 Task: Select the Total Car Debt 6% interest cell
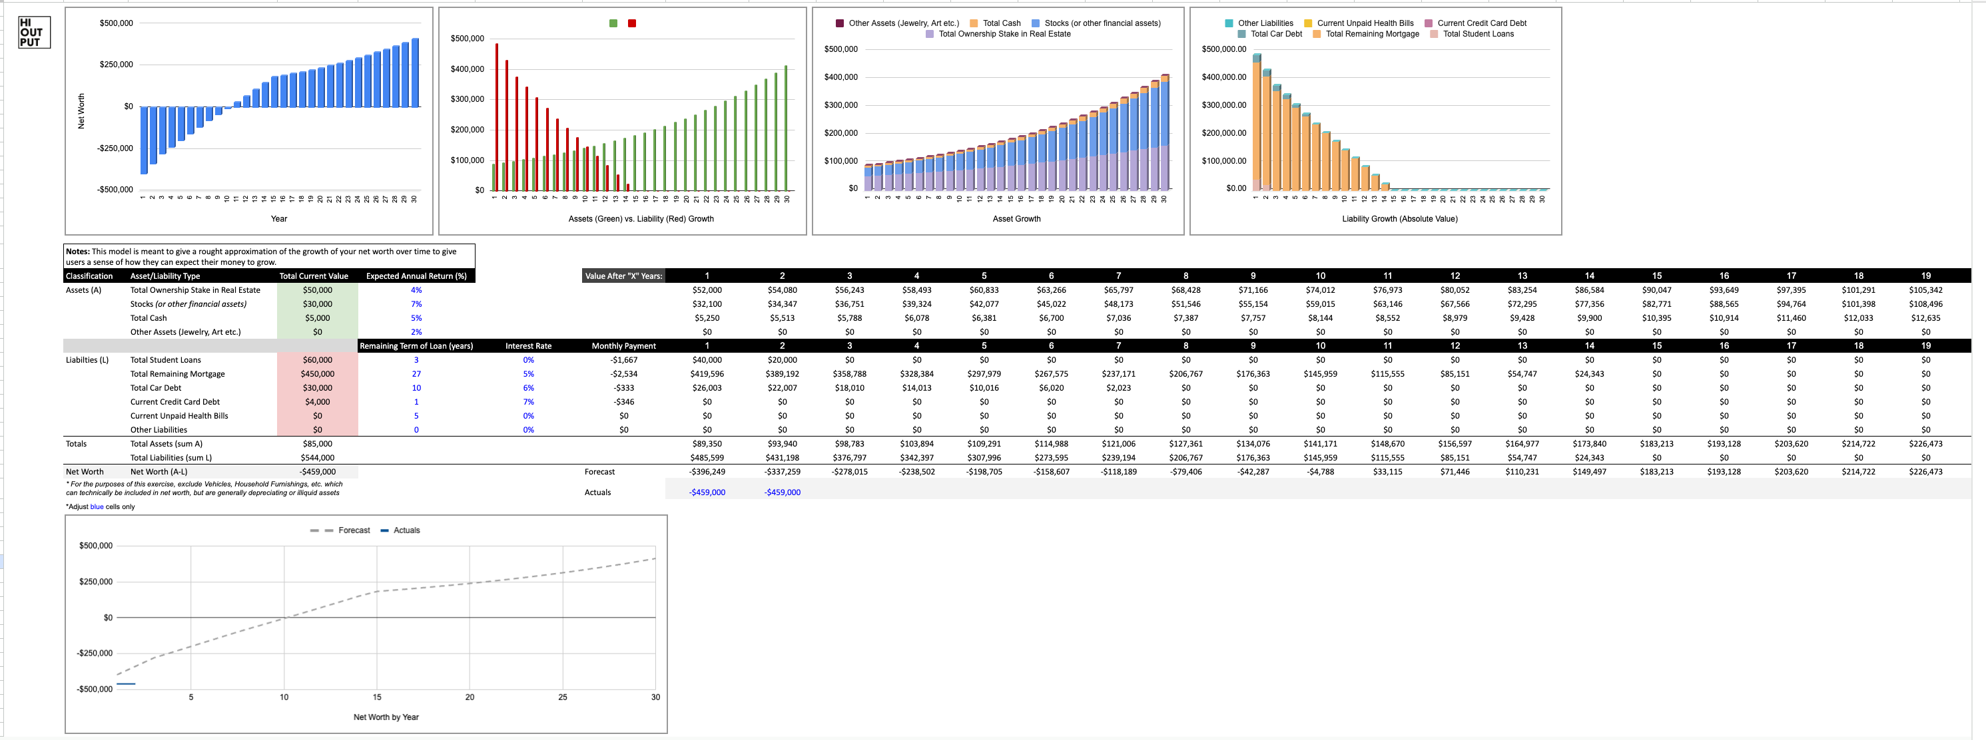click(x=528, y=388)
